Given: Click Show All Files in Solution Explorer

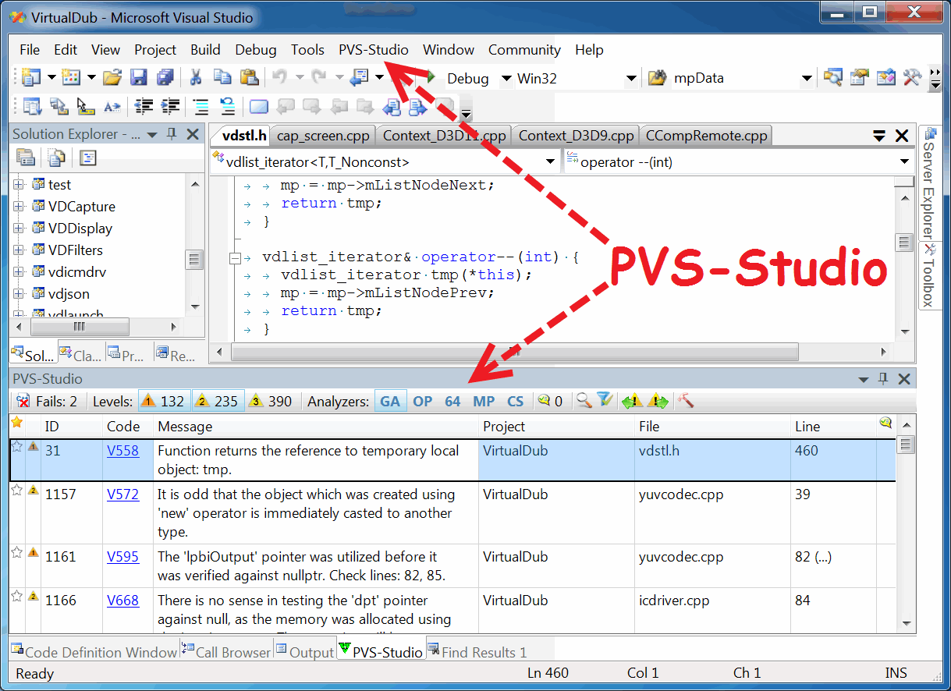Looking at the screenshot, I should click(x=56, y=158).
